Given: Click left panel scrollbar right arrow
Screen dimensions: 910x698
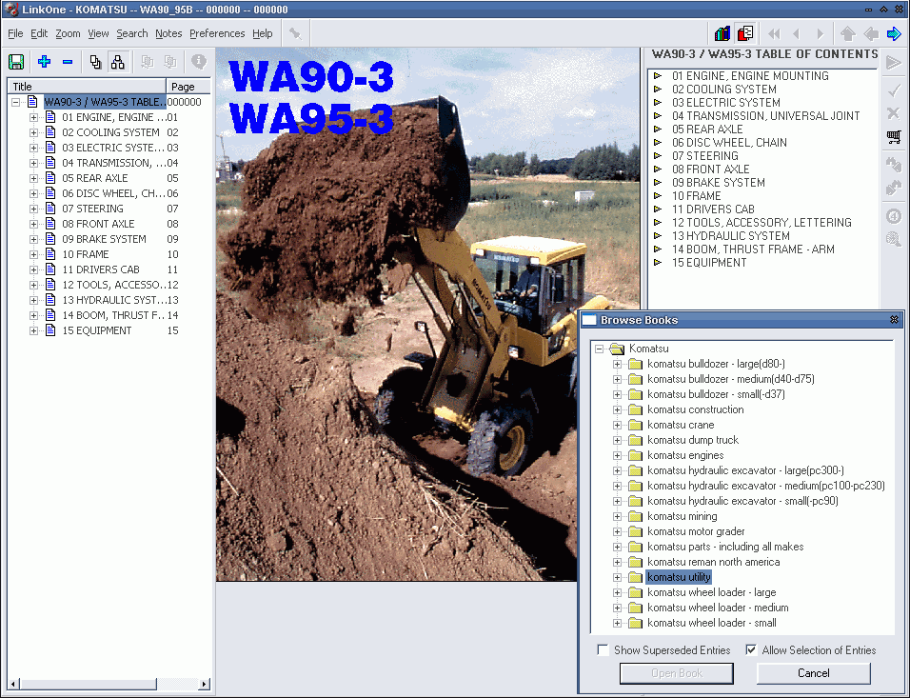Looking at the screenshot, I should [204, 684].
